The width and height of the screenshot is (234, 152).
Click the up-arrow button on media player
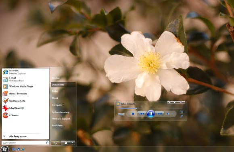(x=174, y=102)
